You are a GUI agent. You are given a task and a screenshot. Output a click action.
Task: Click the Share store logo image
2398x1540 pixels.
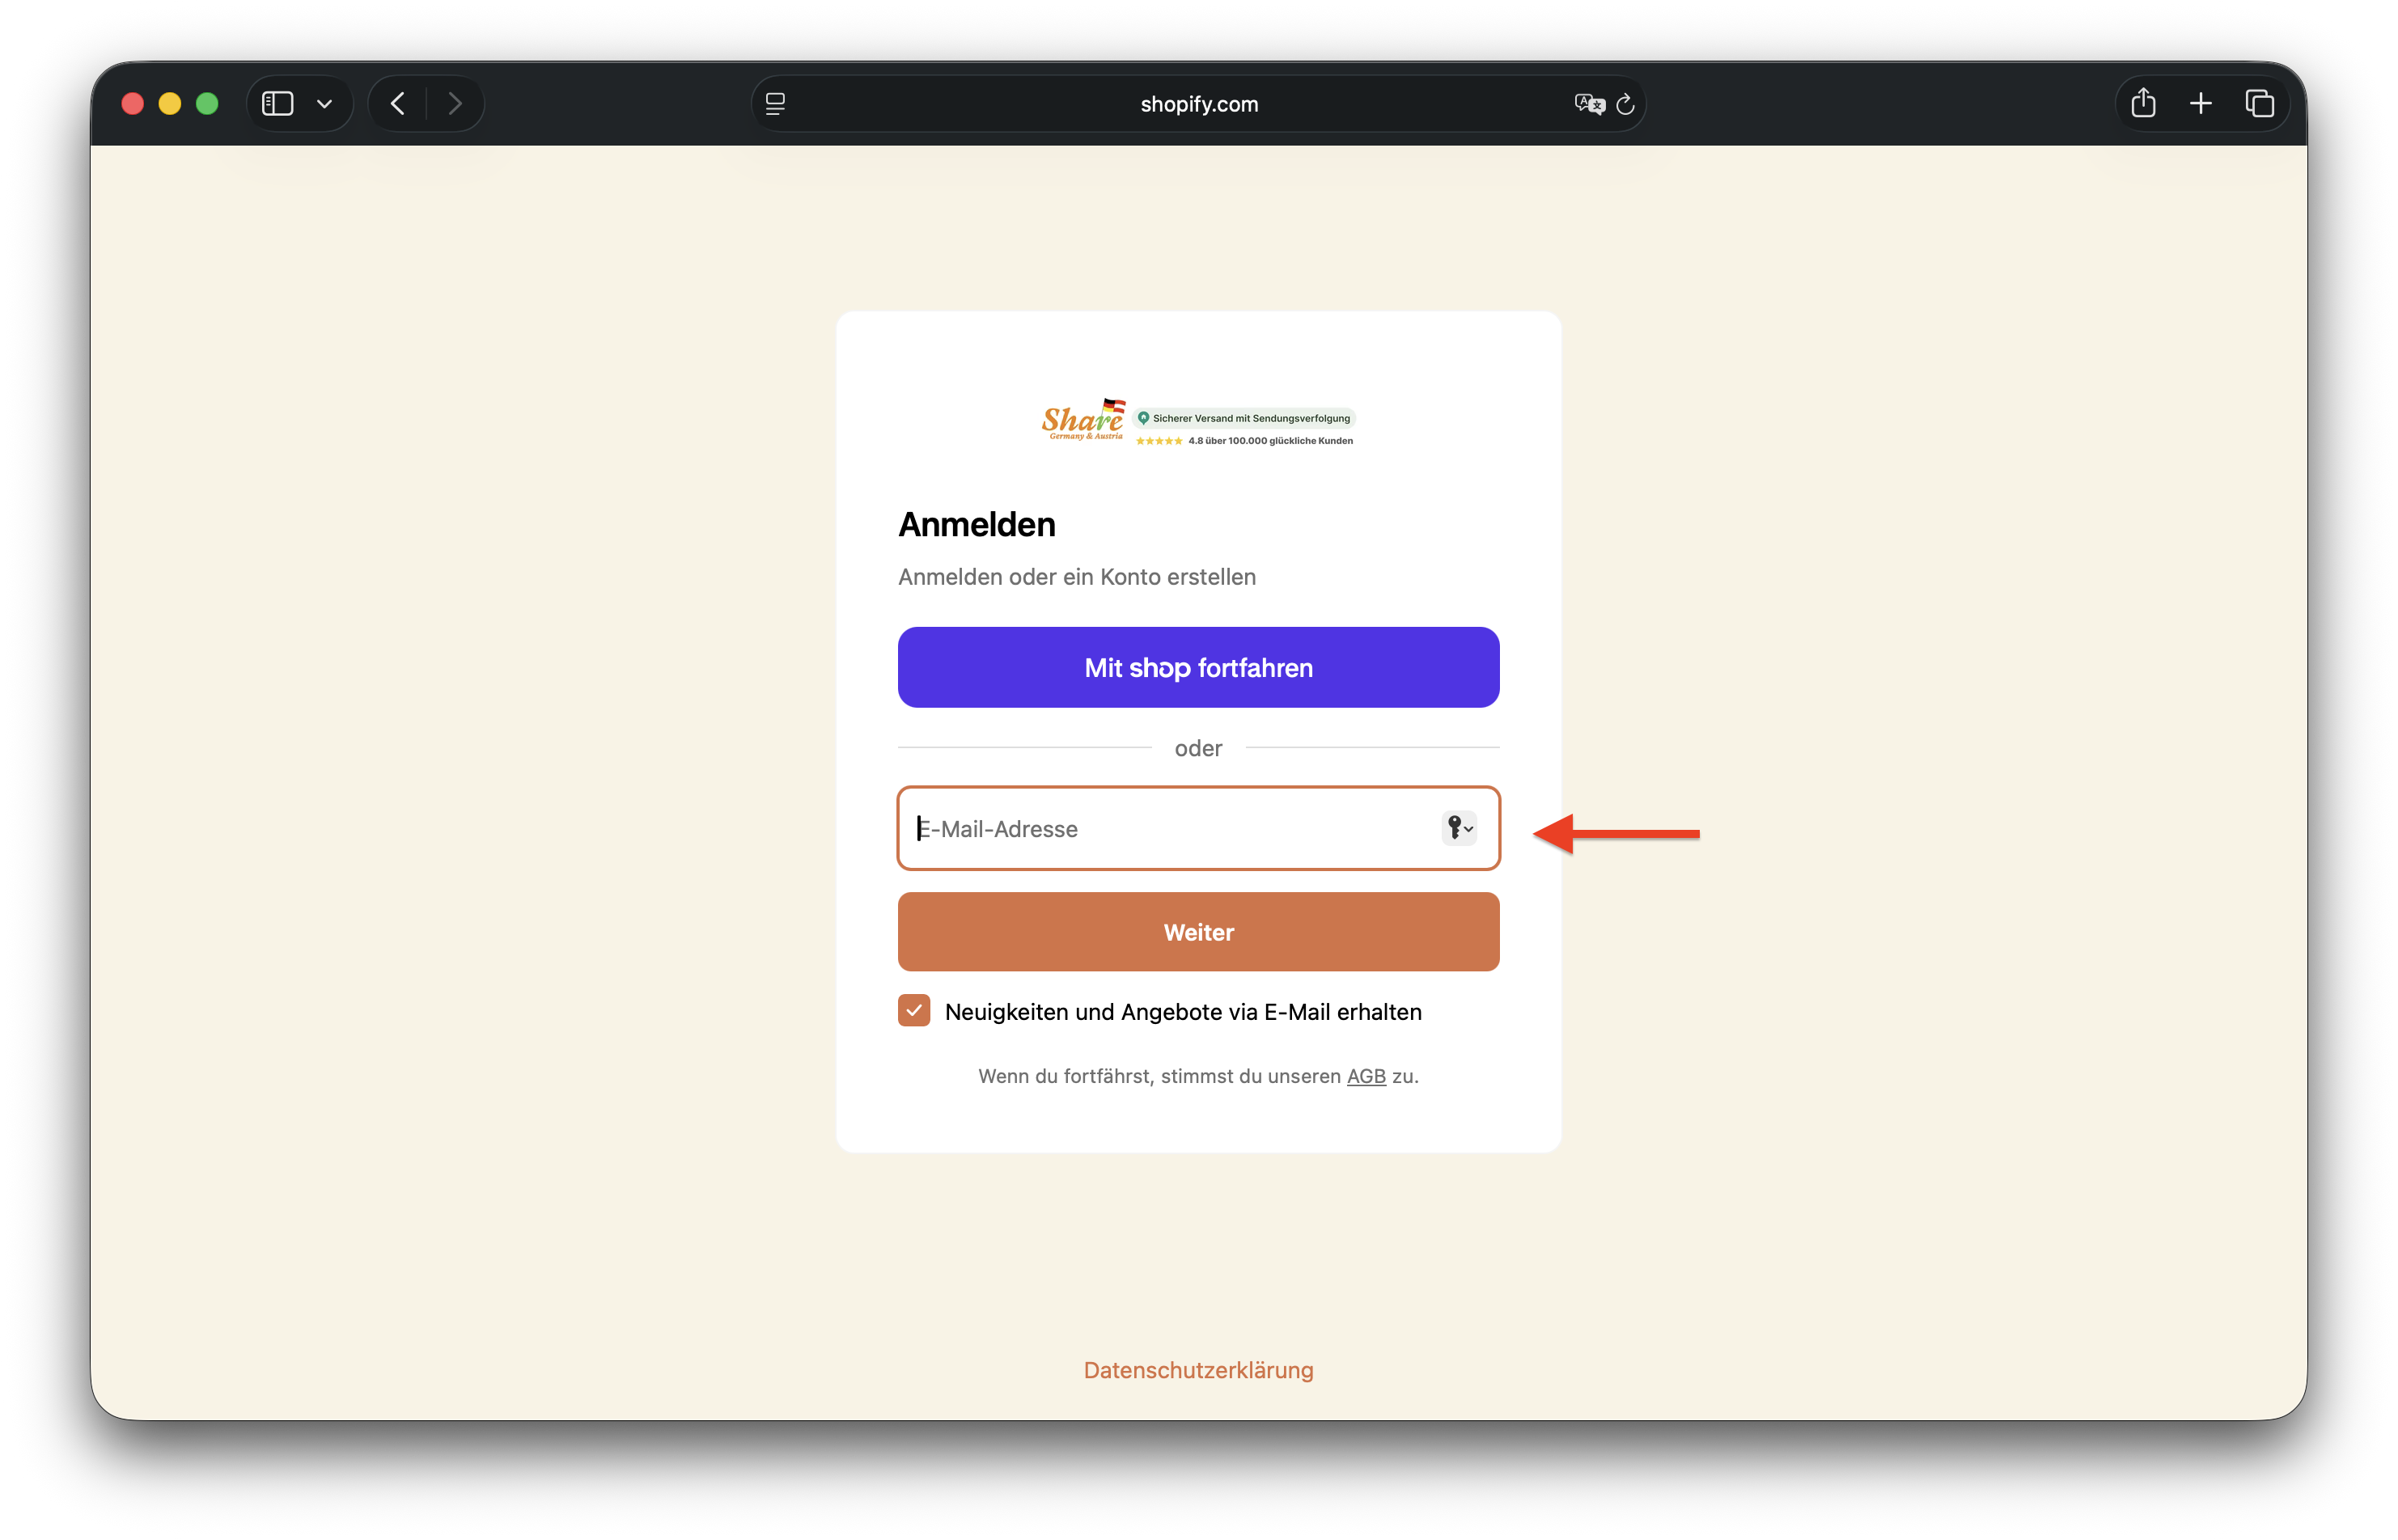click(x=1083, y=421)
